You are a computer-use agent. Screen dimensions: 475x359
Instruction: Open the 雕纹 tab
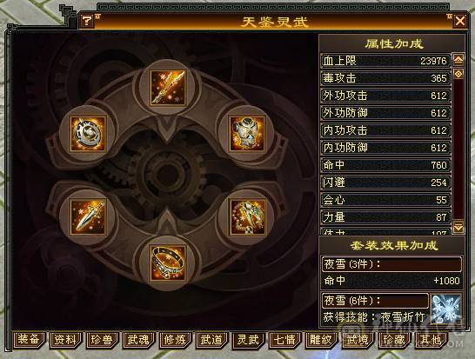point(321,339)
